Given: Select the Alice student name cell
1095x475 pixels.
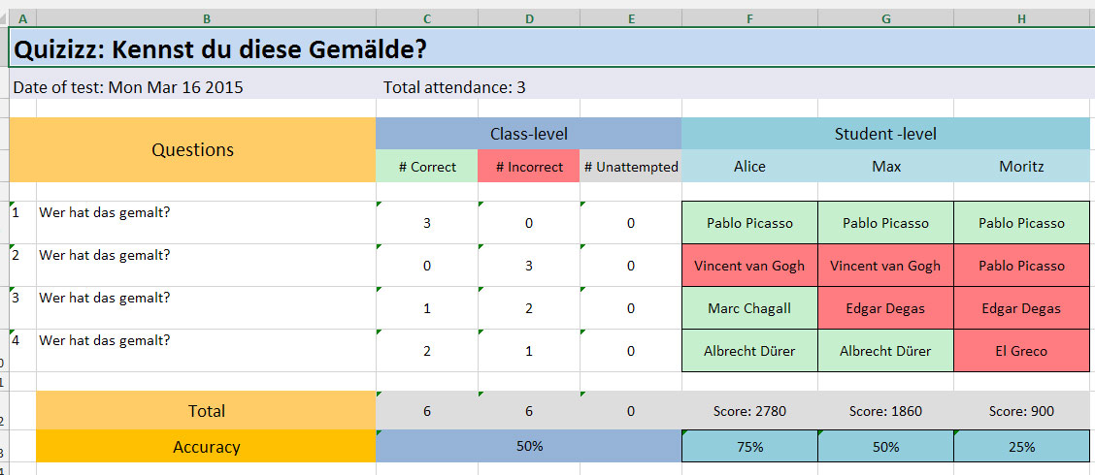Looking at the screenshot, I should click(x=749, y=167).
